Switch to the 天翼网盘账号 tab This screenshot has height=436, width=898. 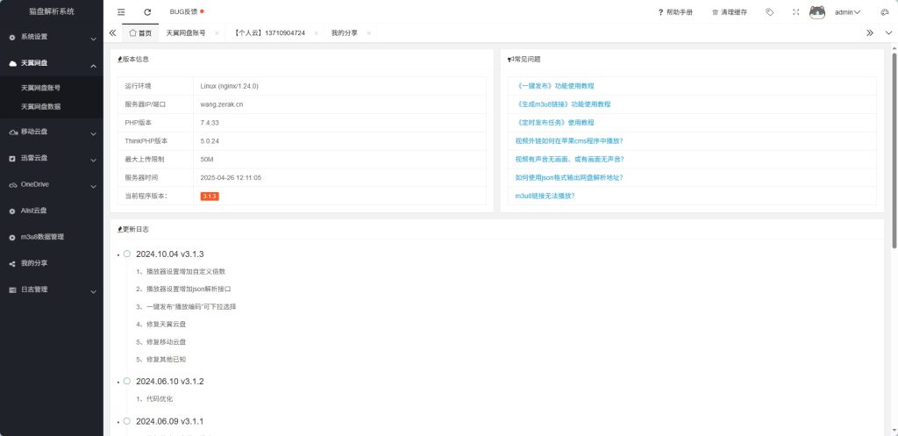point(186,32)
